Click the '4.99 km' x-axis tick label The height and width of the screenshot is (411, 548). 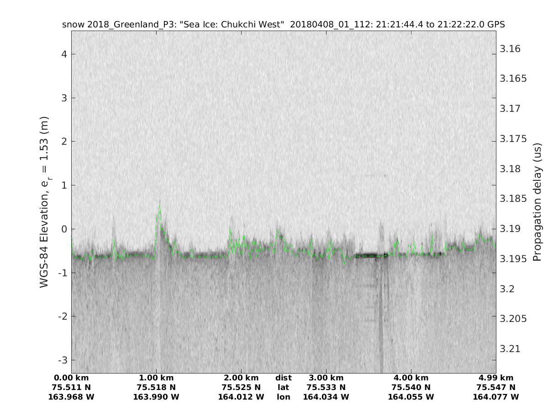point(496,378)
